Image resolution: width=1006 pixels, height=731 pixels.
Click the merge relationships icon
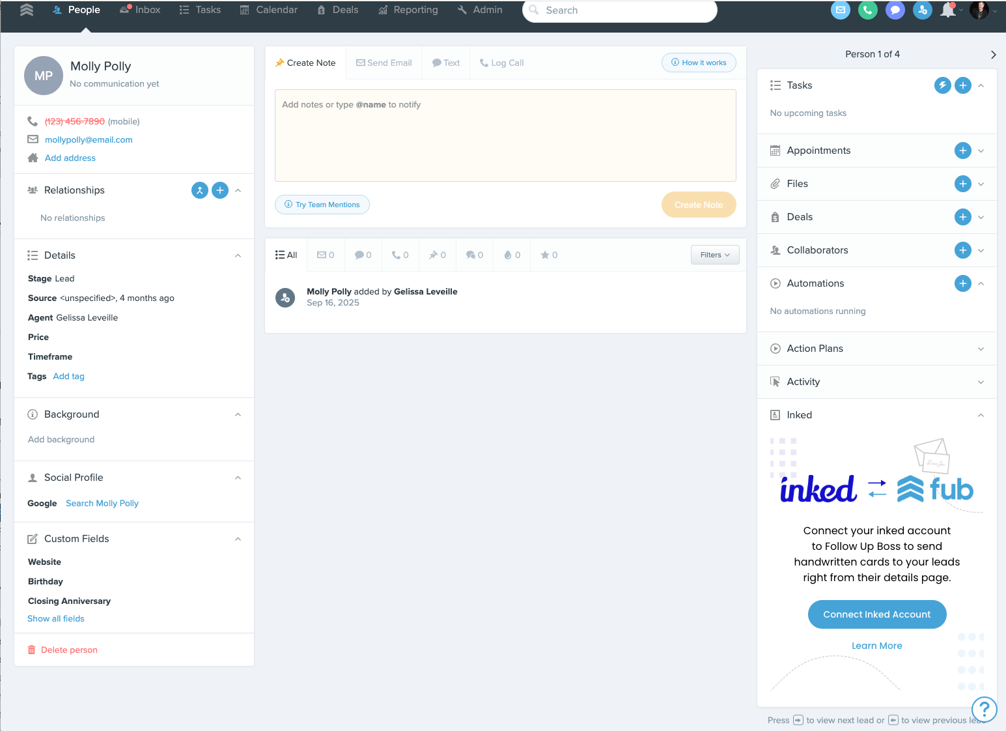200,190
